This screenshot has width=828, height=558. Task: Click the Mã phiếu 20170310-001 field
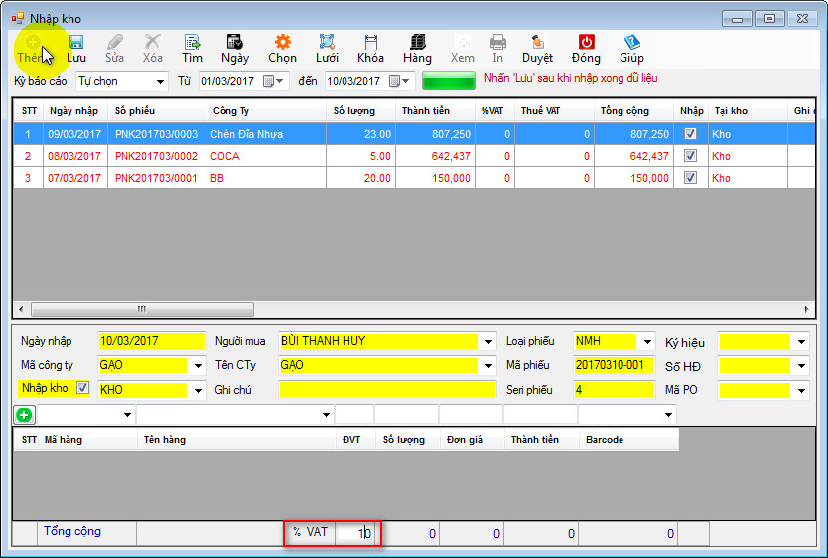[614, 365]
